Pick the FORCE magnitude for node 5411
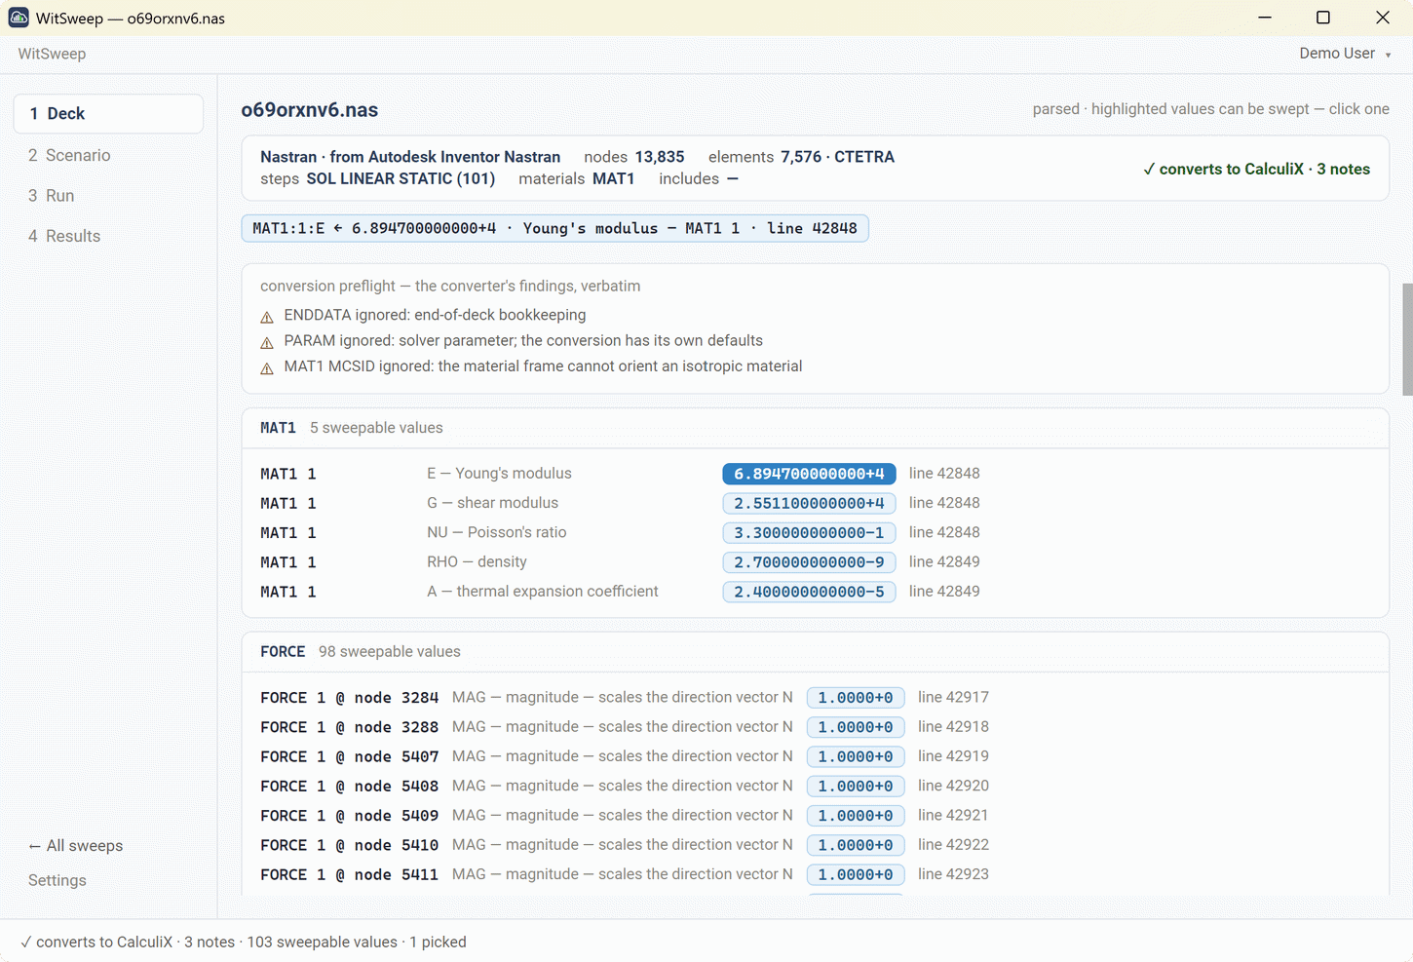The image size is (1413, 962). [x=856, y=874]
